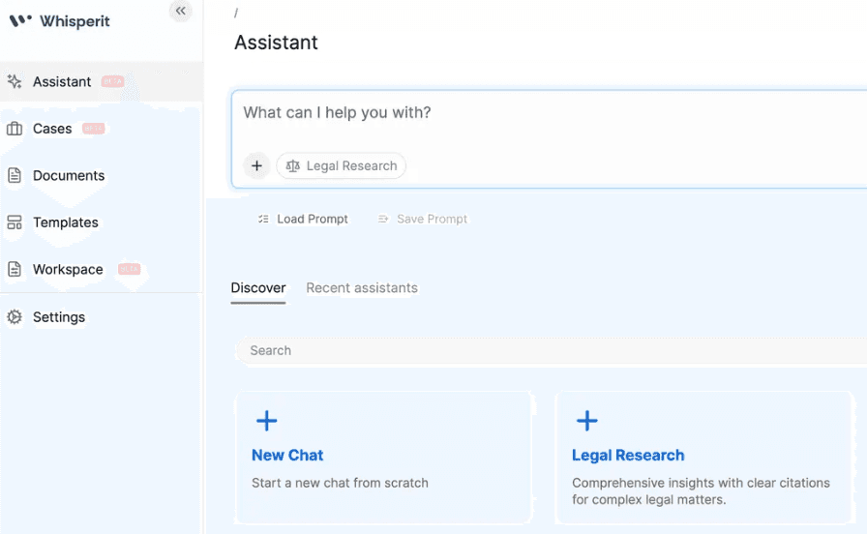
Task: Open the New Chat card
Action: pyautogui.click(x=383, y=457)
